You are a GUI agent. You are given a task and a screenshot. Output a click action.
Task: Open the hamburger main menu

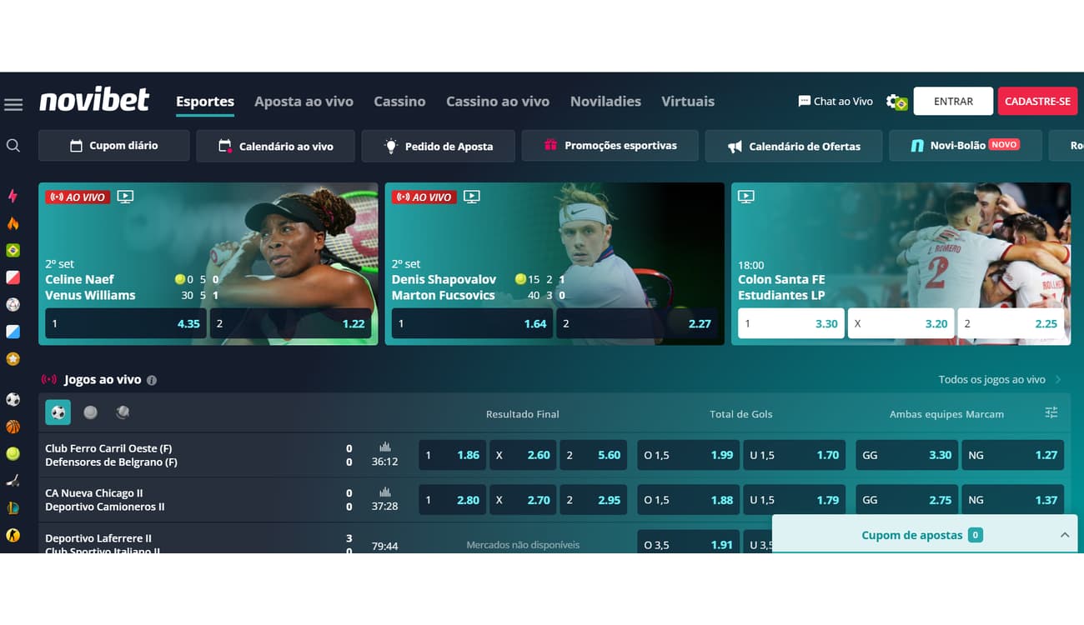click(13, 105)
